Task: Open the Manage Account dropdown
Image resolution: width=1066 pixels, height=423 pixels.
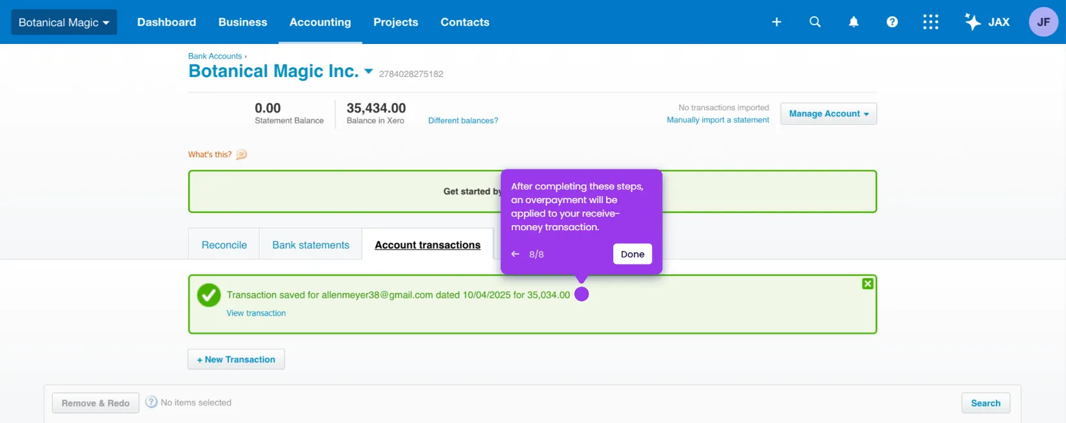Action: tap(829, 114)
